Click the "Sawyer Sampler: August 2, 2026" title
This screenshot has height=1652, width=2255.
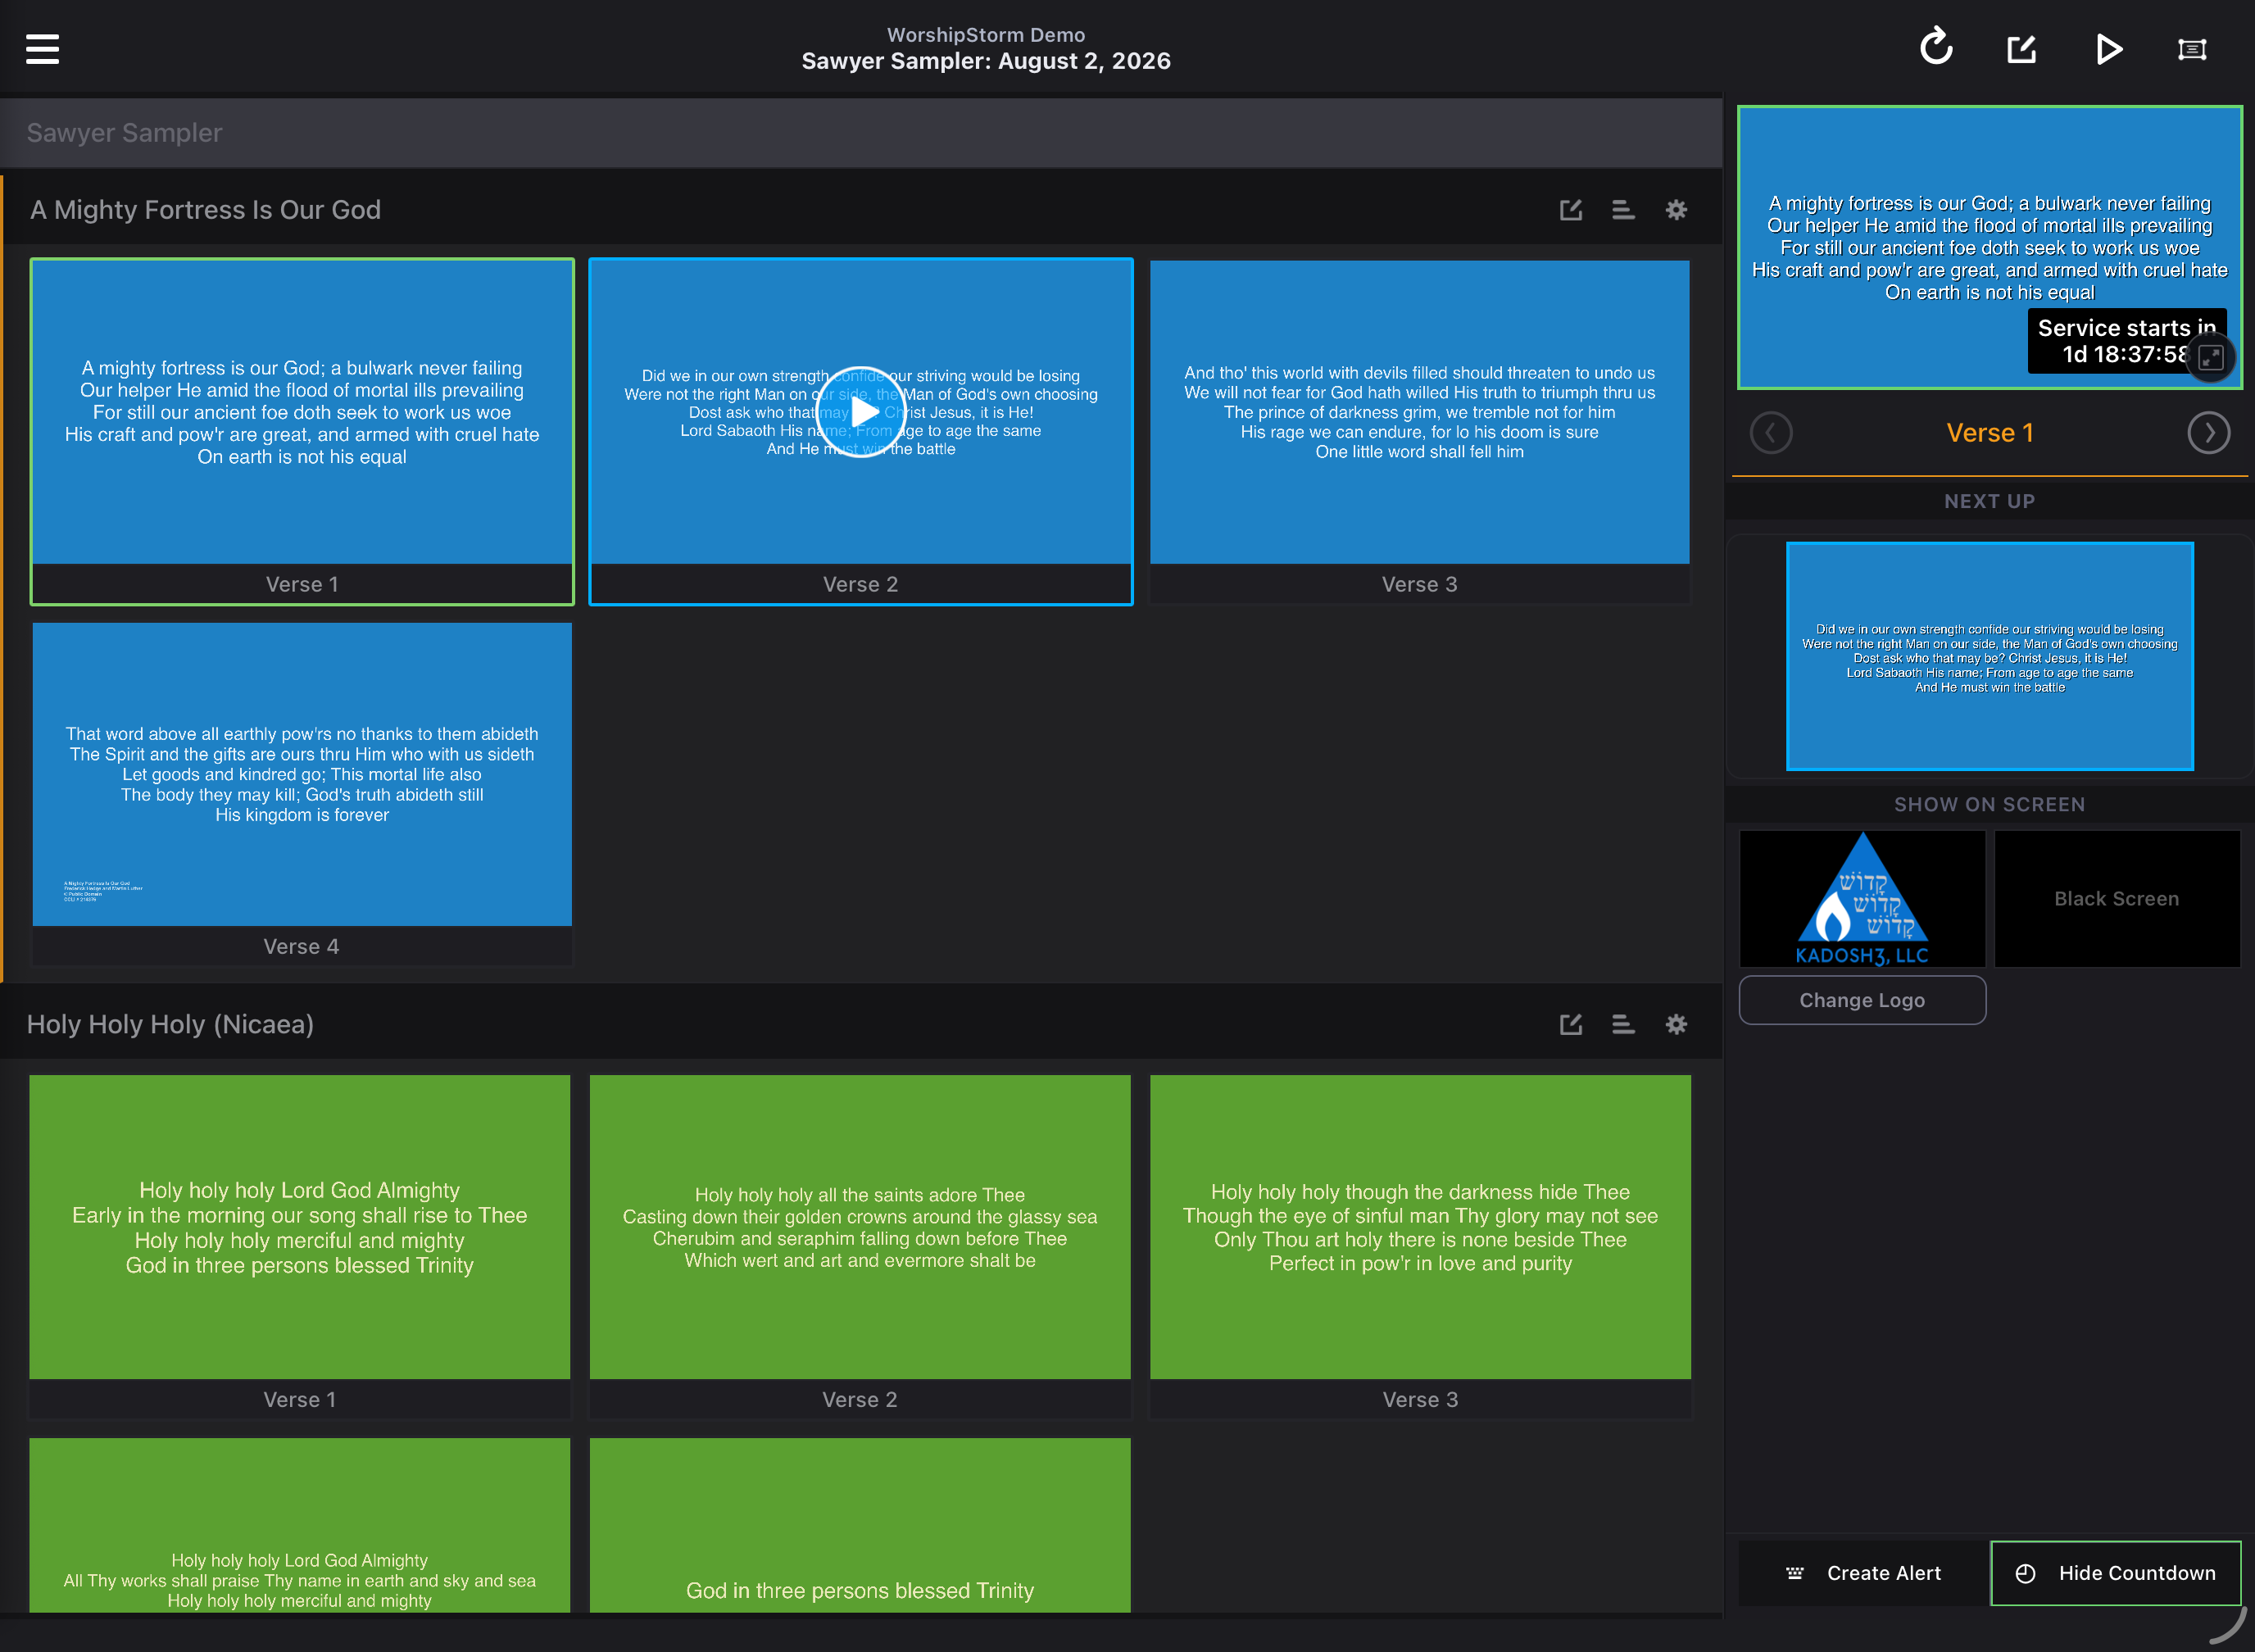click(x=986, y=61)
